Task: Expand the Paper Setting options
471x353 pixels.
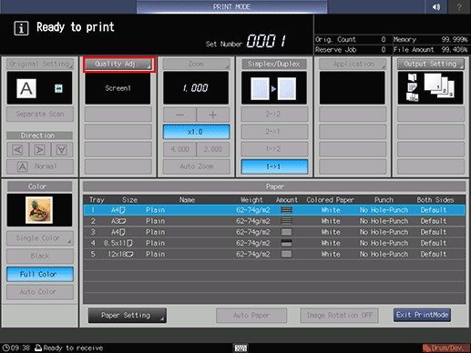Action: coord(128,316)
